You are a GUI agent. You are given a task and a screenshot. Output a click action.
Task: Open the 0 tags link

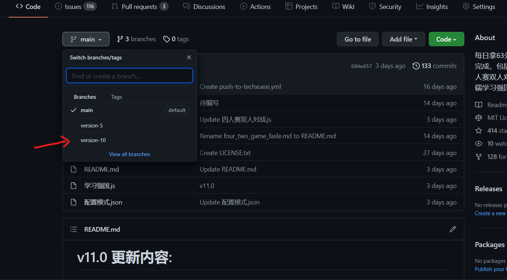coord(176,39)
